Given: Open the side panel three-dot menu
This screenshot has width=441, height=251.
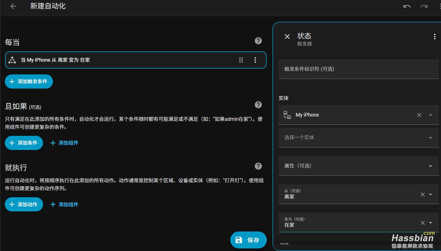Looking at the screenshot, I should tap(435, 36).
